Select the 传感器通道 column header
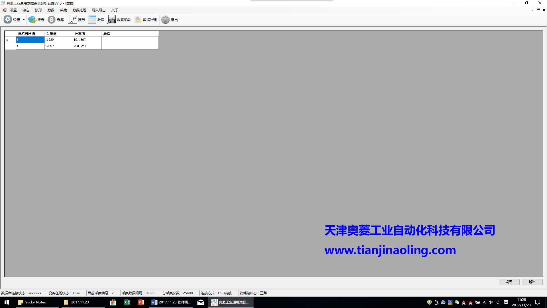The image size is (547, 308). pyautogui.click(x=30, y=34)
